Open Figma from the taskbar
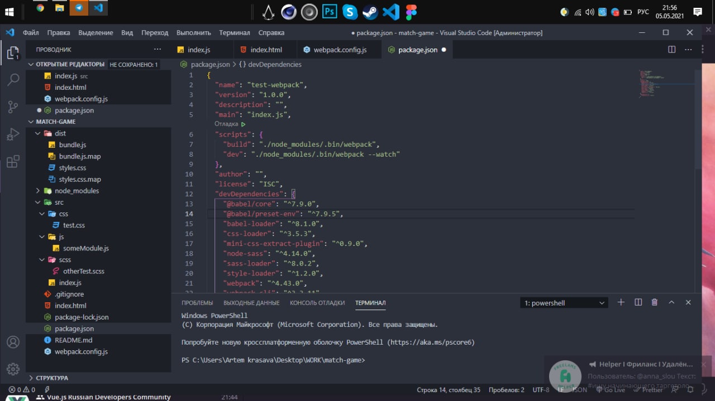The height and width of the screenshot is (401, 715). tap(411, 11)
